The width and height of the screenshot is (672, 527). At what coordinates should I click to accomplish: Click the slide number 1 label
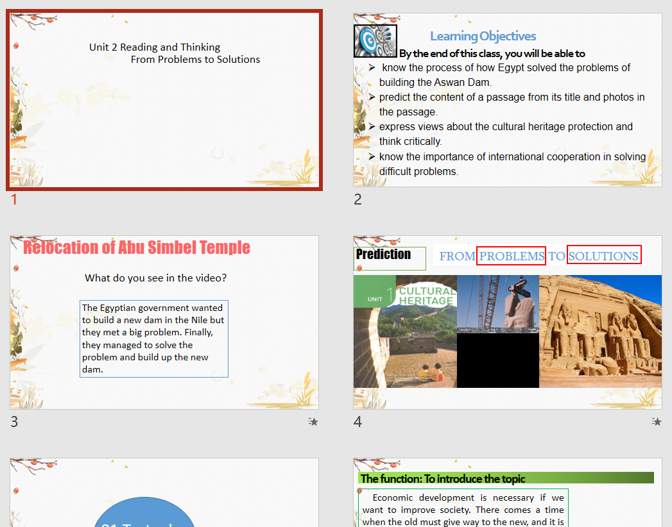[x=14, y=199]
